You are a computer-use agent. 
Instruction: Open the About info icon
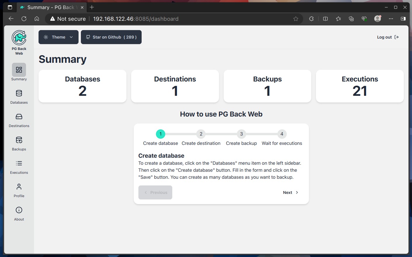click(19, 210)
